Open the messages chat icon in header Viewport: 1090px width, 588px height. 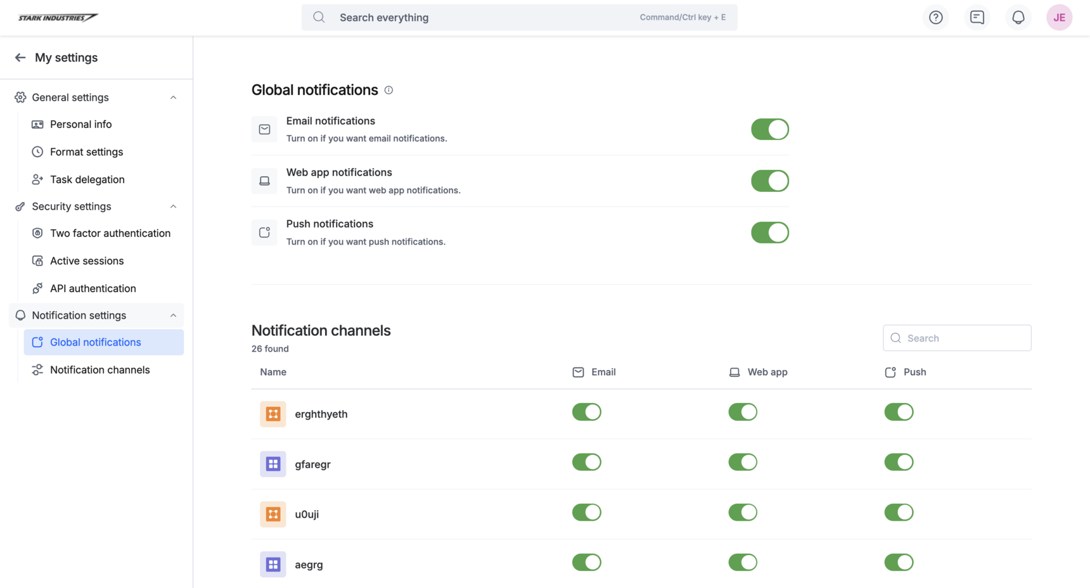pyautogui.click(x=977, y=18)
